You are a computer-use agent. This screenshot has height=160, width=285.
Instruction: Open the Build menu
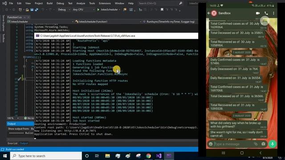[49, 3]
